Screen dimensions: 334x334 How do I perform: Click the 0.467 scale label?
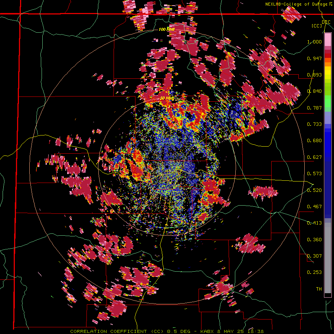pyautogui.click(x=314, y=207)
